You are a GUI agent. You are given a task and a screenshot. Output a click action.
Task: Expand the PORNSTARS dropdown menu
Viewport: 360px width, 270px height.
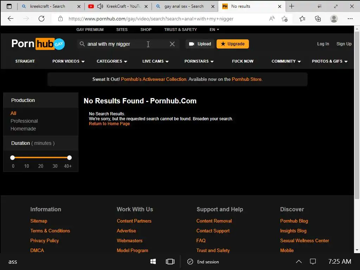[199, 61]
